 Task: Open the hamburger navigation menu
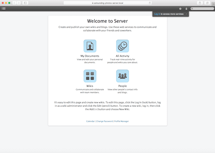pyautogui.click(x=3, y=8)
